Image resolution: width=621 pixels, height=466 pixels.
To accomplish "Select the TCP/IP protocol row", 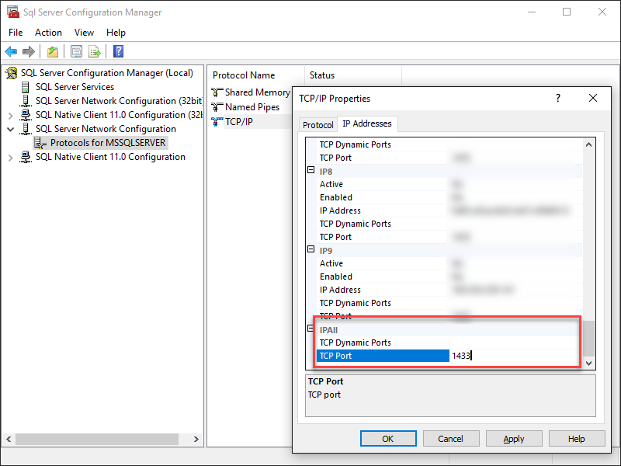I will [x=252, y=122].
